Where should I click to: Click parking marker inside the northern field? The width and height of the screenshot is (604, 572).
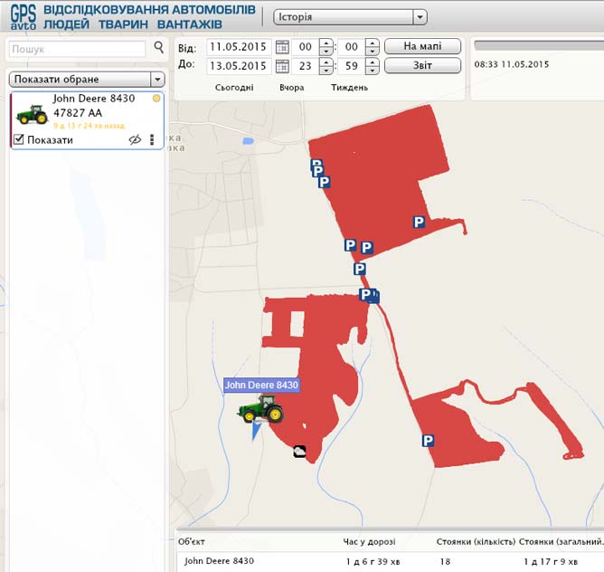point(420,222)
